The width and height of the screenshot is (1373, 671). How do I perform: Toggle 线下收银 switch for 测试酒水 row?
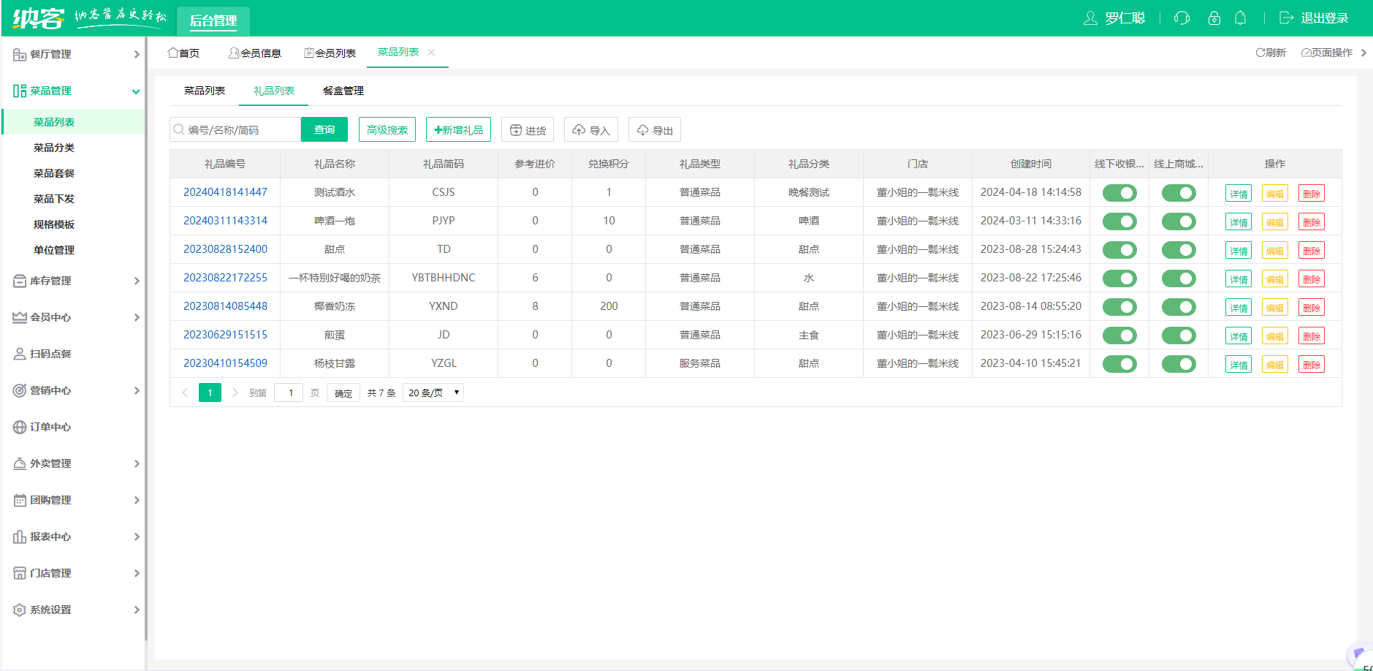(1119, 193)
